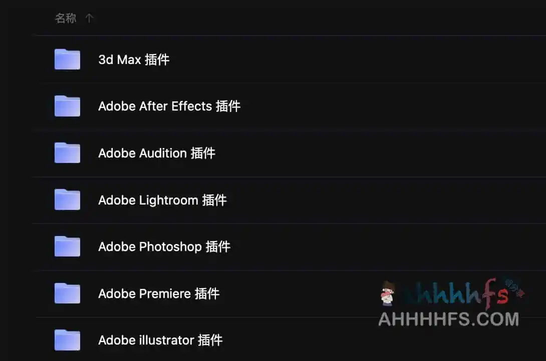Choose the Adobe Lightroom 插件 name text
The image size is (546, 361).
pyautogui.click(x=162, y=200)
